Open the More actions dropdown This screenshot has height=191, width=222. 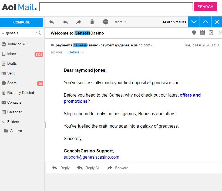coord(120,22)
